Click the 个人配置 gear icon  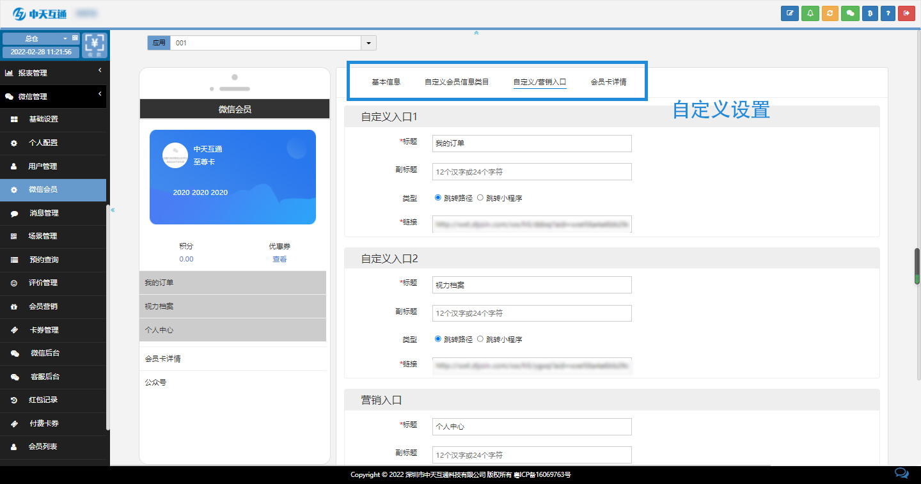pos(14,143)
